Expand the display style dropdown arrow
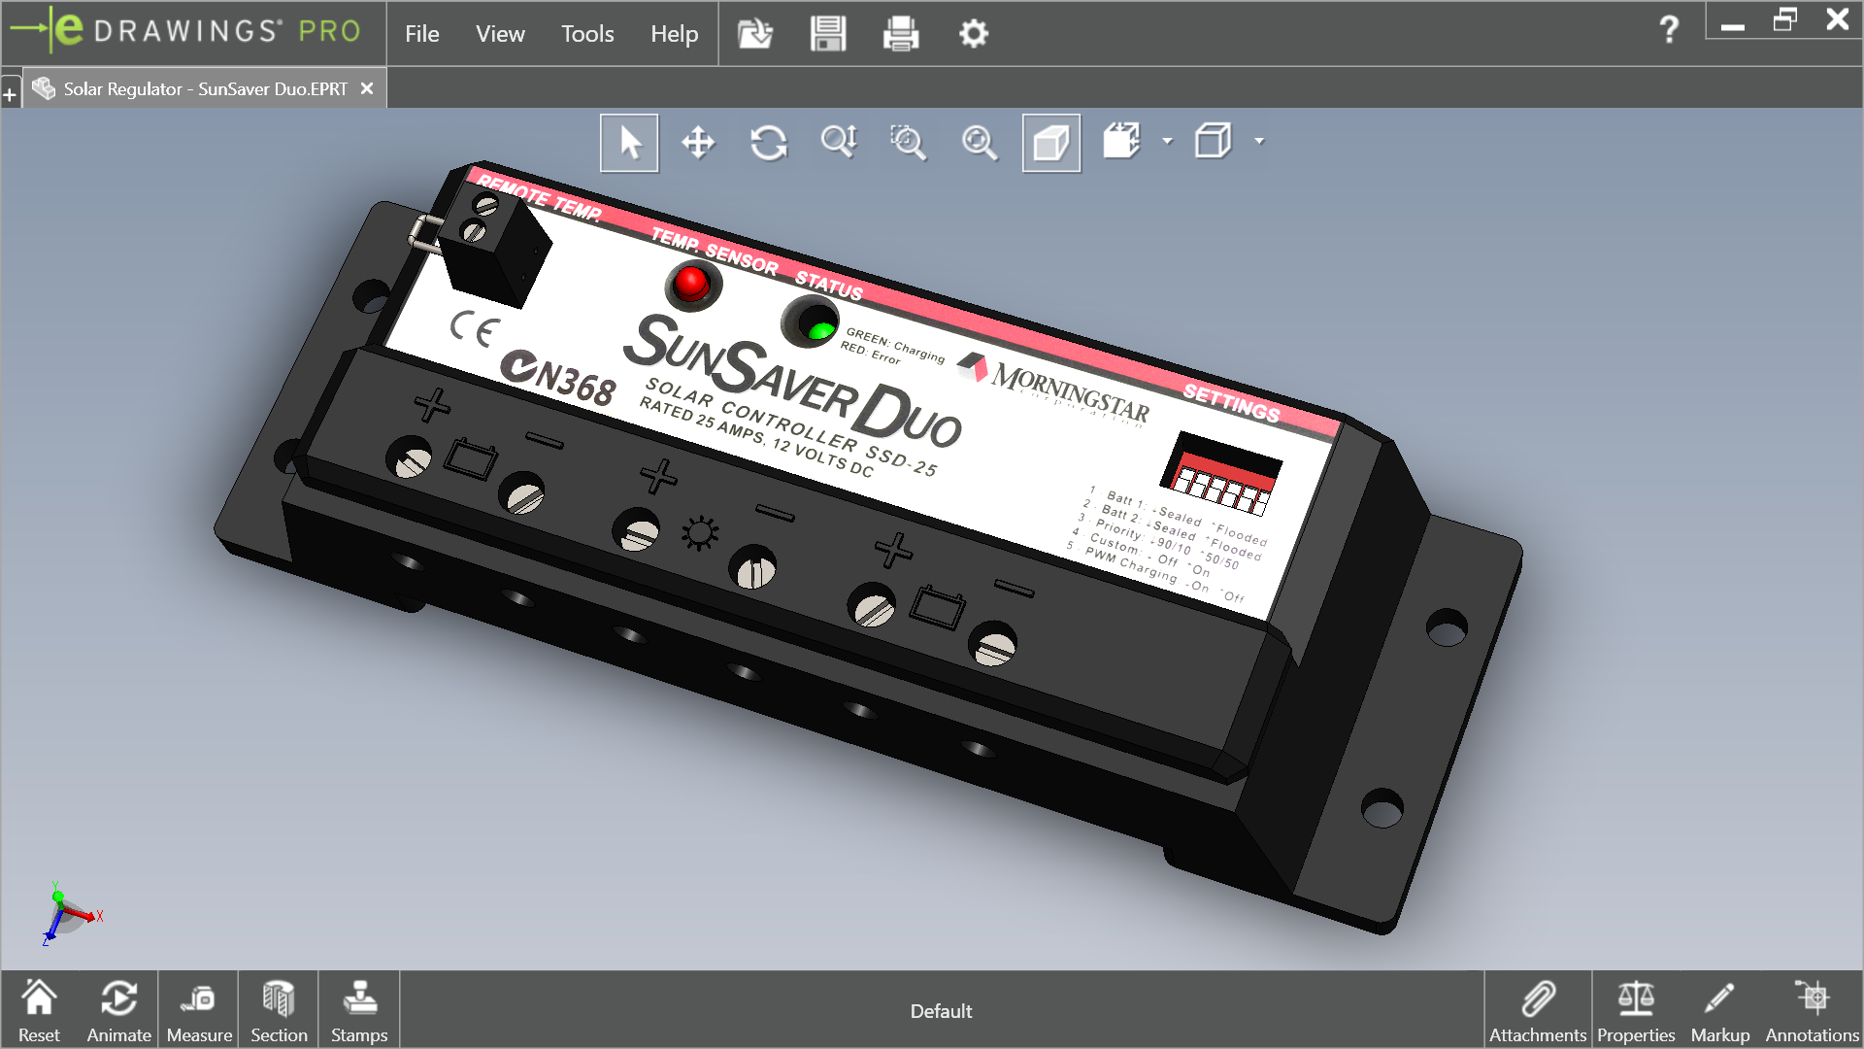Screen dimensions: 1864x1049 [1259, 142]
